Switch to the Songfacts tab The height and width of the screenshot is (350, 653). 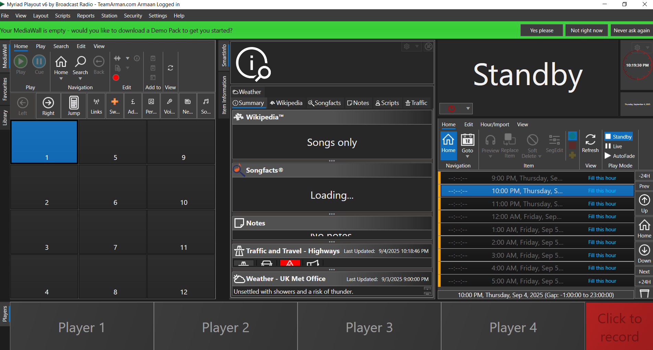(324, 103)
